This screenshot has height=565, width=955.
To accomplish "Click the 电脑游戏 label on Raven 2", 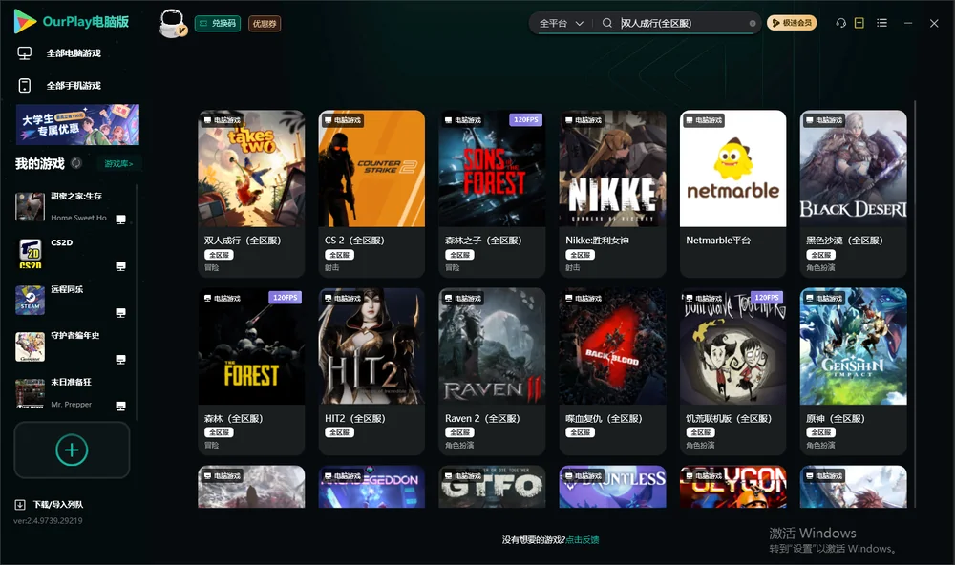I will coord(463,299).
